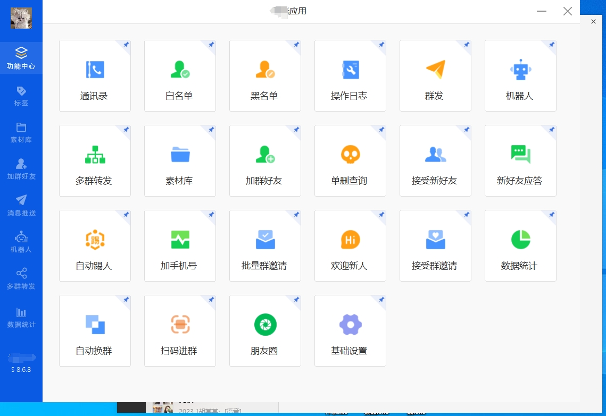Close the application window

pos(567,11)
